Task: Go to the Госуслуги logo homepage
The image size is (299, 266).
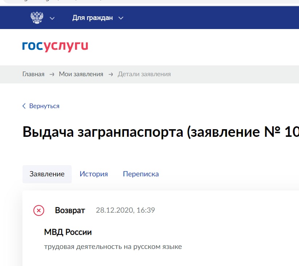Action: coord(55,46)
